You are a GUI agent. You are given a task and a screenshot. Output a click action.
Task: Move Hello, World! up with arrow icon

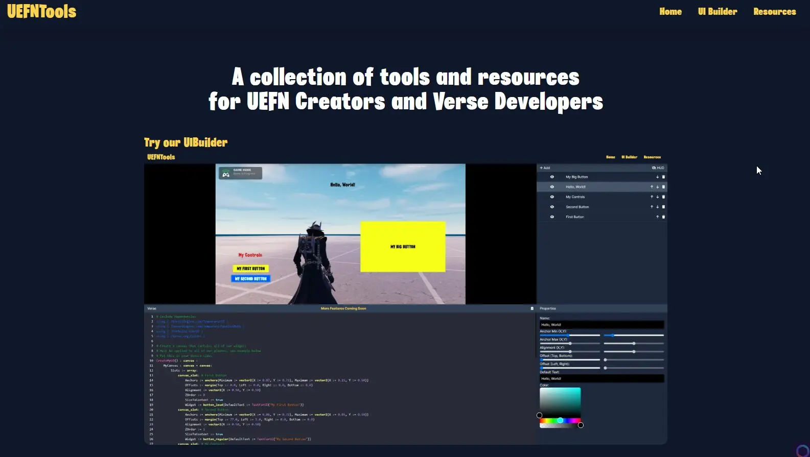coord(652,187)
